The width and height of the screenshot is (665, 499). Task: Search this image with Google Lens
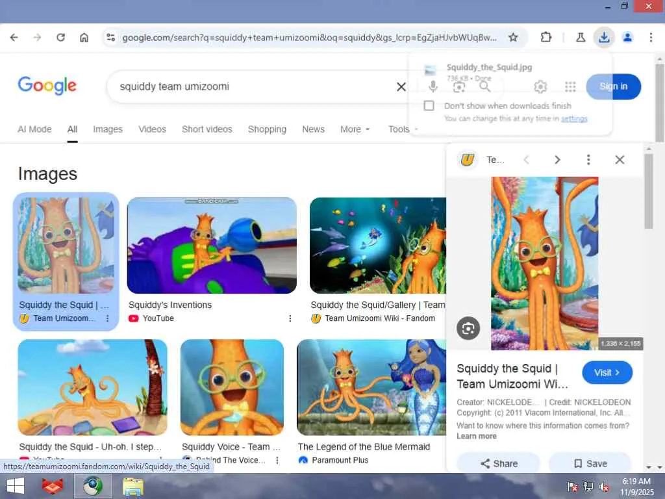click(468, 328)
